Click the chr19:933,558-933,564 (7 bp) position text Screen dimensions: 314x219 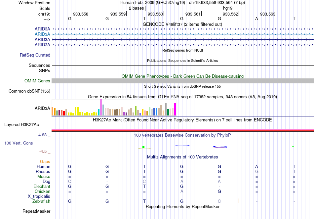point(217,3)
